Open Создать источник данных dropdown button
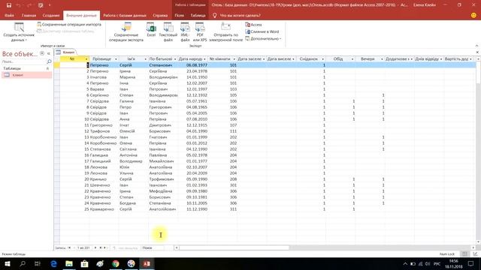This screenshot has height=270, width=481. pyautogui.click(x=19, y=31)
